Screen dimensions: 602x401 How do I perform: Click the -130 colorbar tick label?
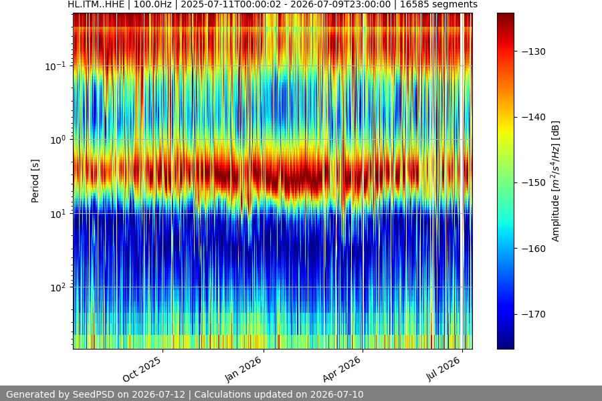pyautogui.click(x=534, y=51)
